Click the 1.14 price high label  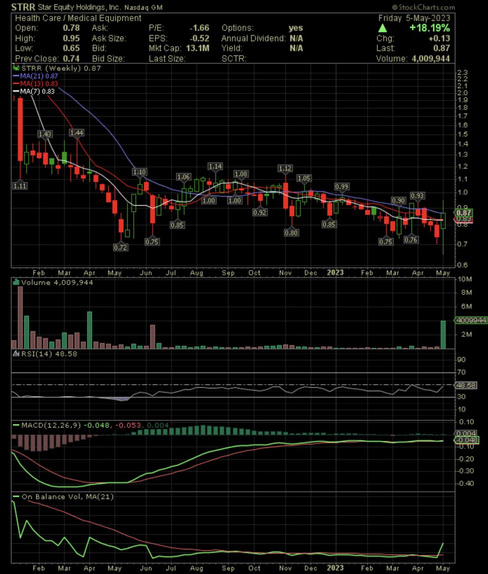[x=215, y=166]
